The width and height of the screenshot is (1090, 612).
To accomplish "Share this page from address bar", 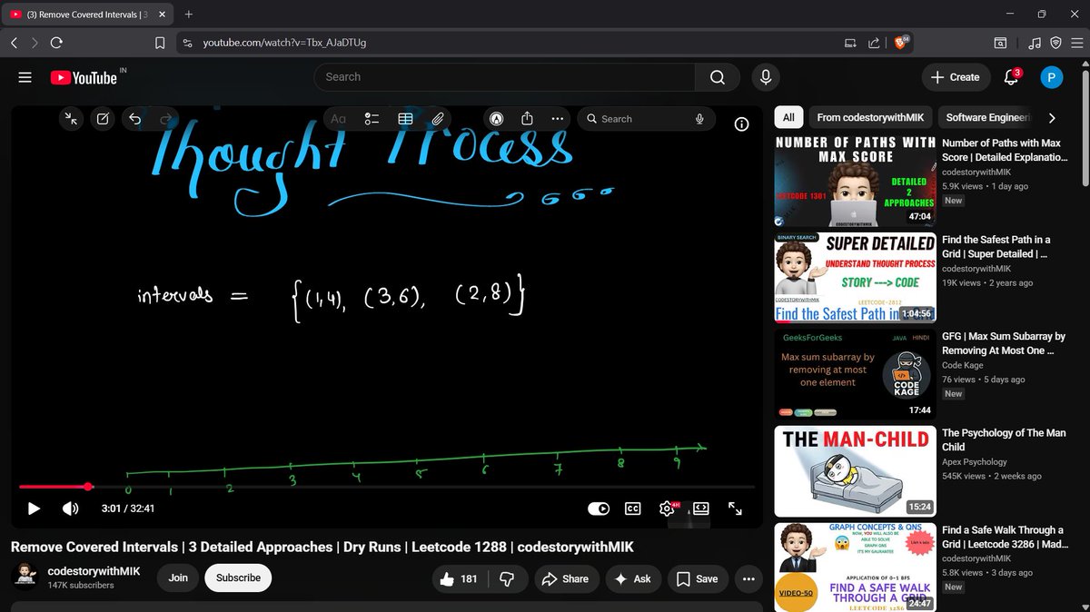I will 874,43.
